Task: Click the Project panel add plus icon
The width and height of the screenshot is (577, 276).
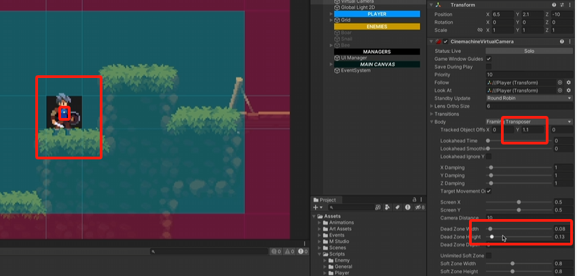Action: (x=316, y=208)
